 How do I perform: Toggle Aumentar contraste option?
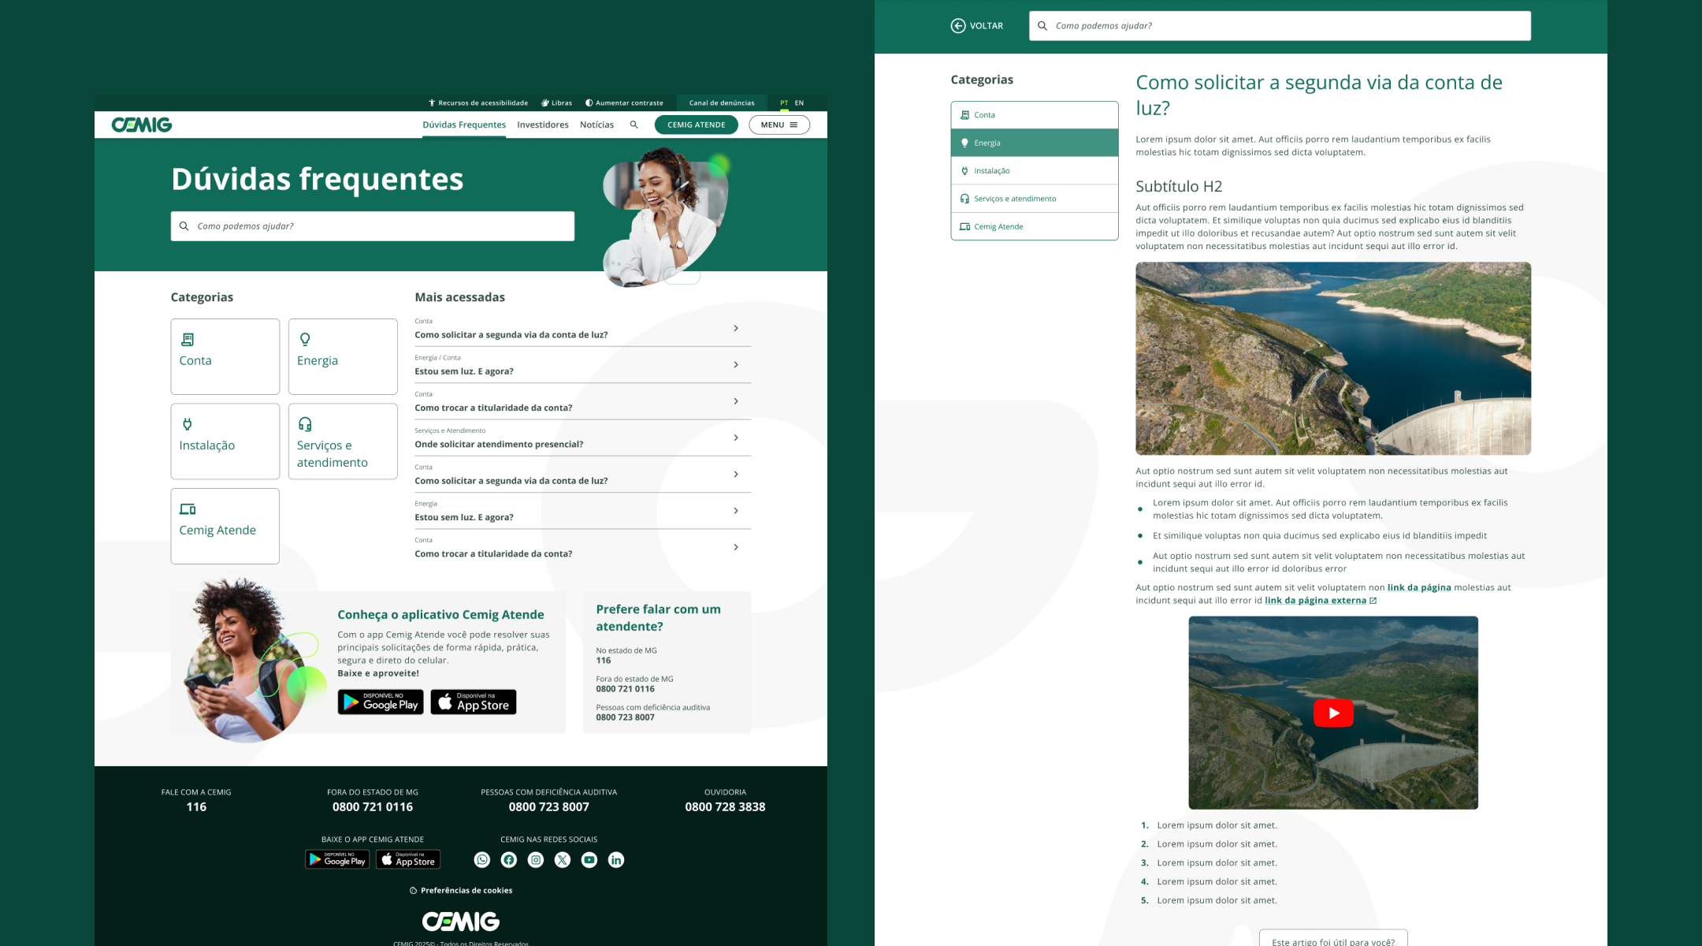(624, 103)
